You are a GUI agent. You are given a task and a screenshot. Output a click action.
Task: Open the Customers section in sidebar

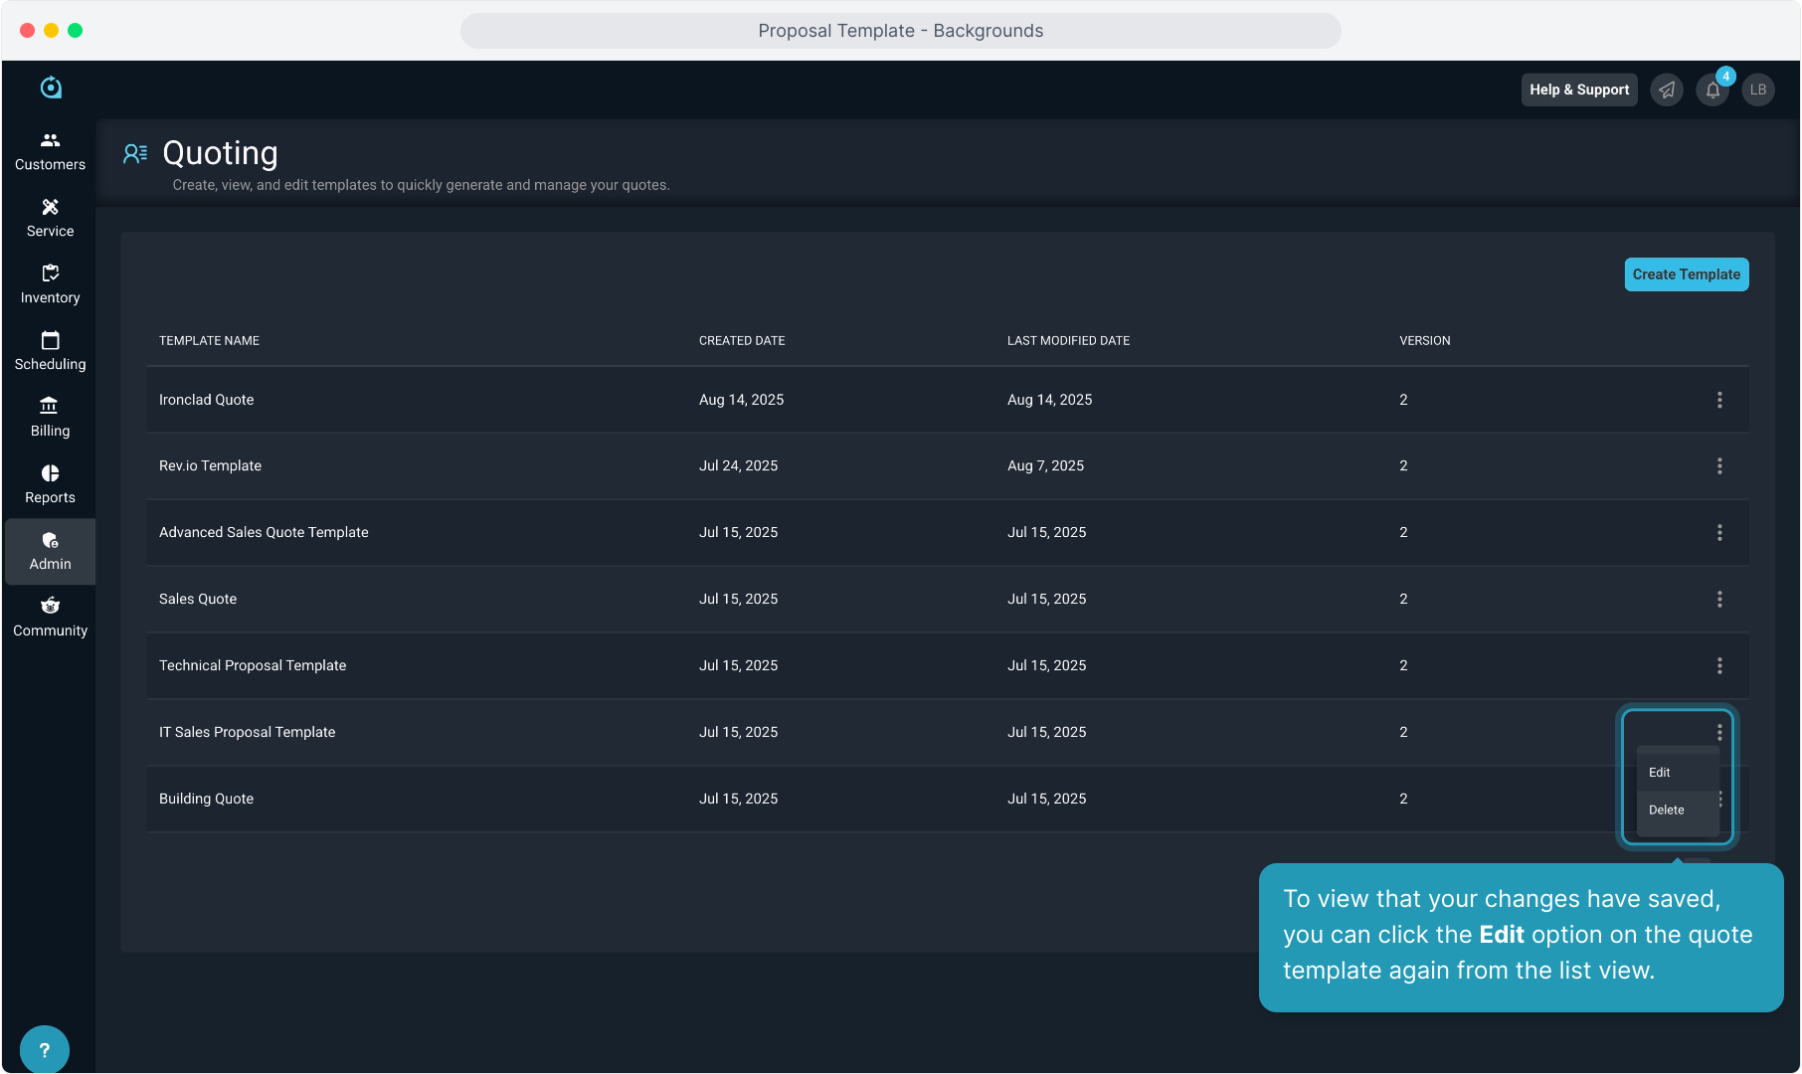(50, 152)
